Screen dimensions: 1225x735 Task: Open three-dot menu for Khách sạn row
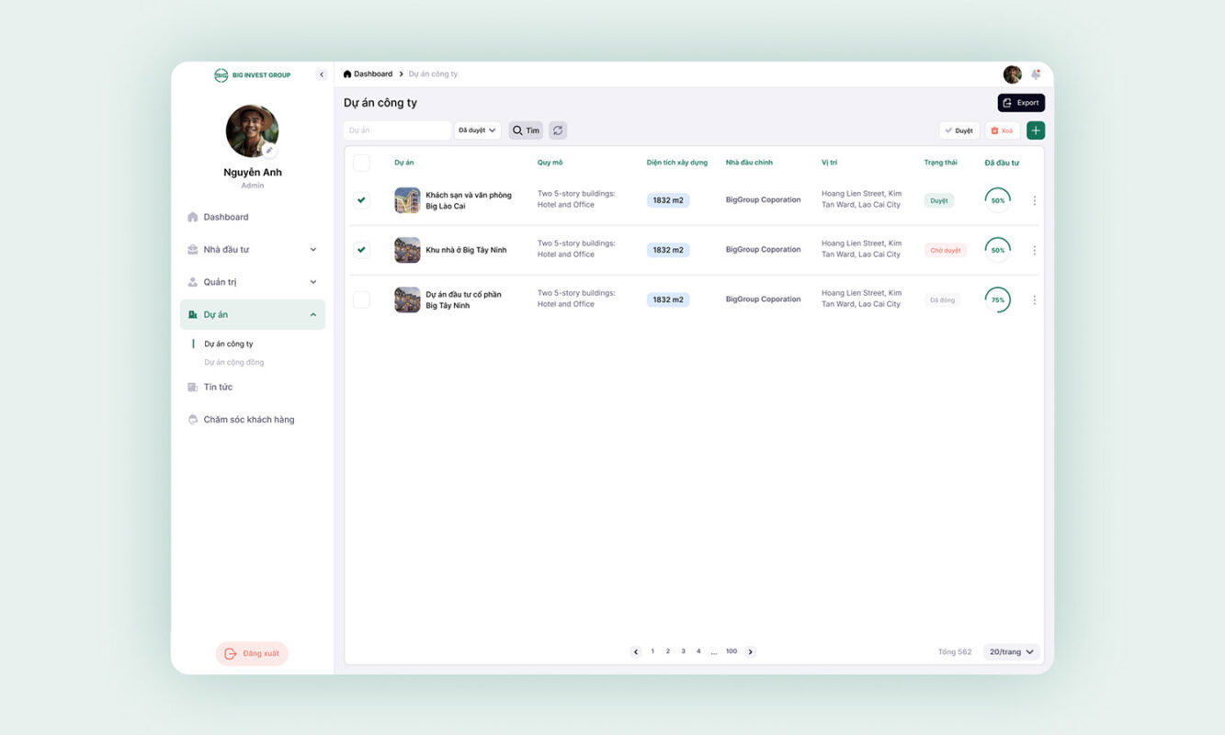click(x=1035, y=200)
